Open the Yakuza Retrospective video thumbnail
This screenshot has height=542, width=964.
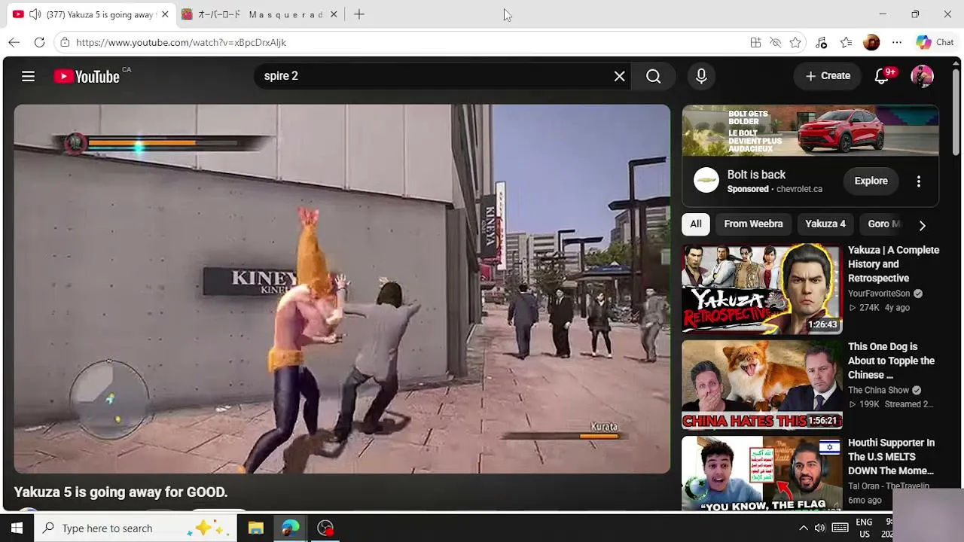click(761, 289)
